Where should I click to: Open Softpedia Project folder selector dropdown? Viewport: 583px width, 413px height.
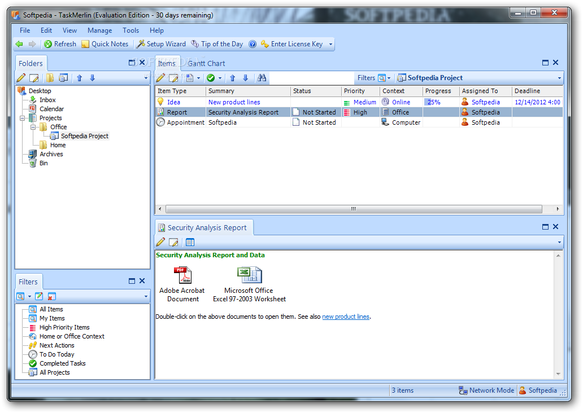coord(559,78)
